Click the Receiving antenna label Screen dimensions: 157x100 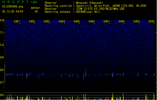click(57, 12)
